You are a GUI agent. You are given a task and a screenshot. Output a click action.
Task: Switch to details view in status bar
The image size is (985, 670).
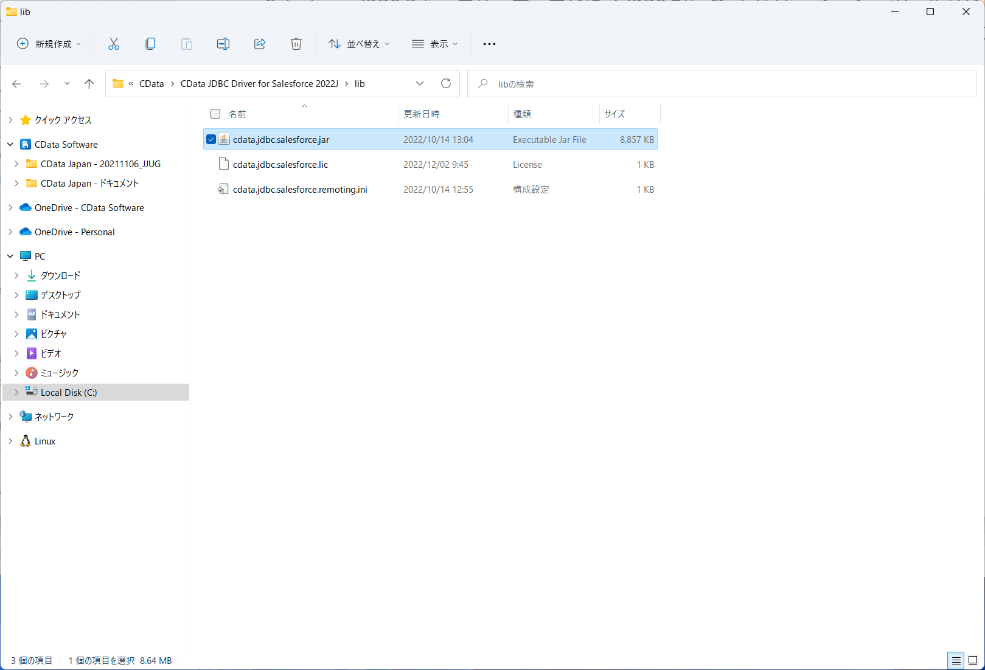[956, 660]
